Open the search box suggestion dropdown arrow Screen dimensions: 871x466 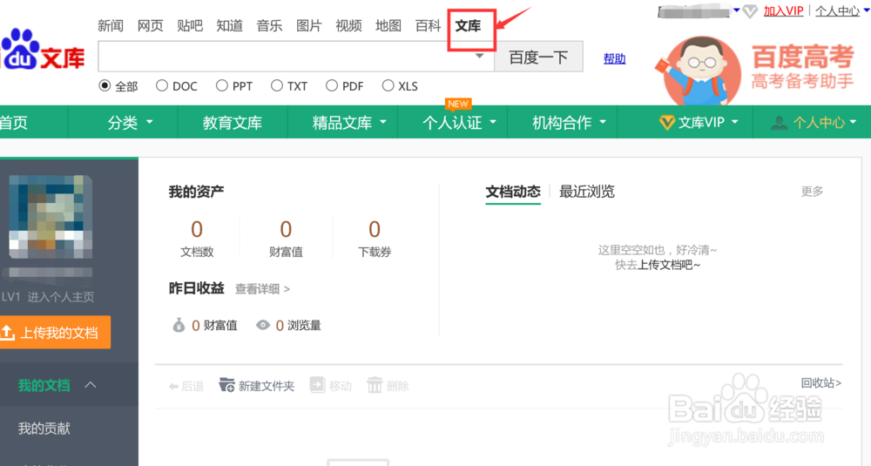point(479,56)
